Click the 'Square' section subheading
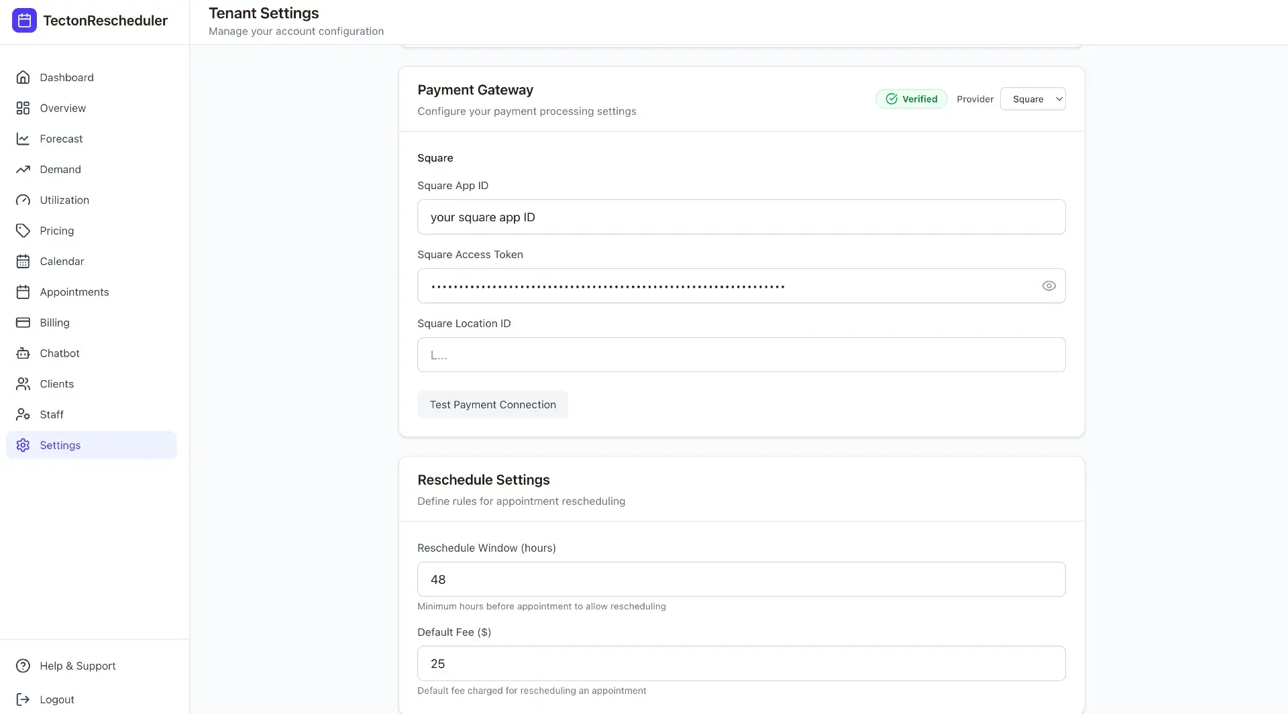 pyautogui.click(x=435, y=158)
